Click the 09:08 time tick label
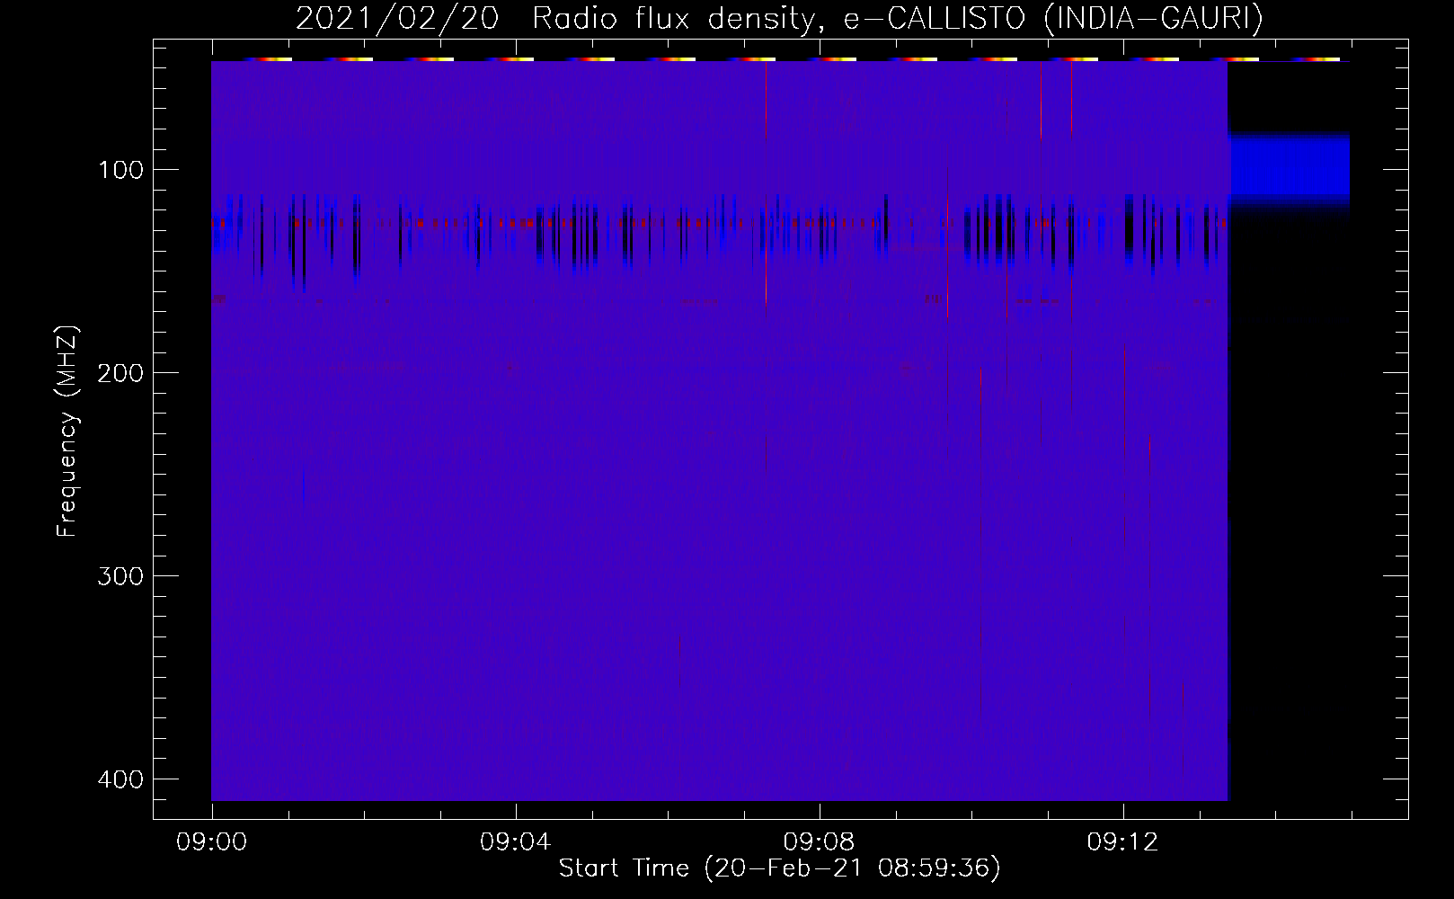This screenshot has height=899, width=1454. pyautogui.click(x=820, y=842)
